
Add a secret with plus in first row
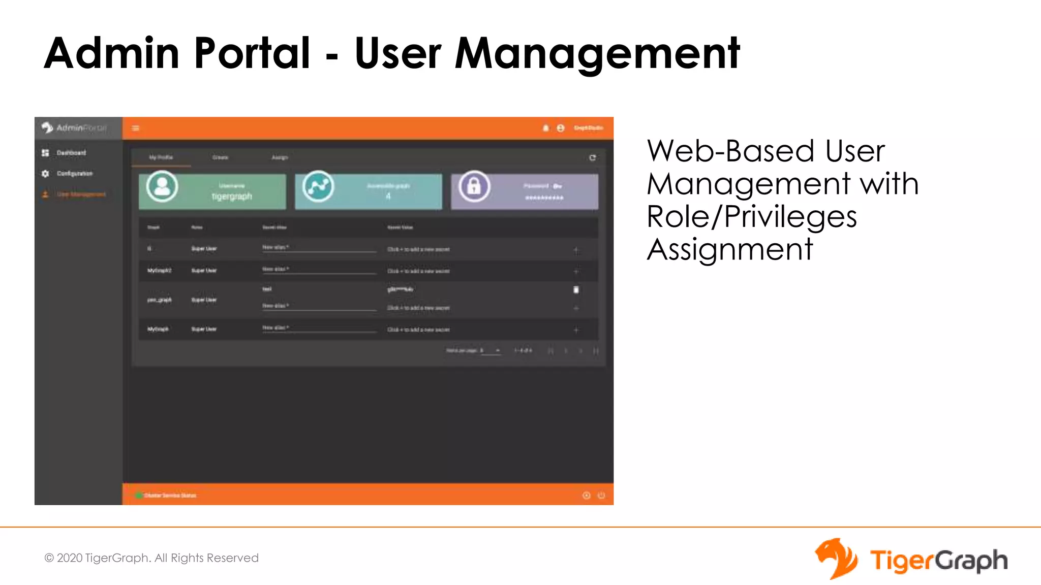[x=576, y=250]
